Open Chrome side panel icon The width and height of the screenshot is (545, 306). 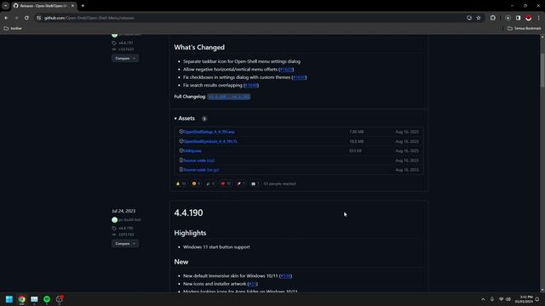coord(519,18)
